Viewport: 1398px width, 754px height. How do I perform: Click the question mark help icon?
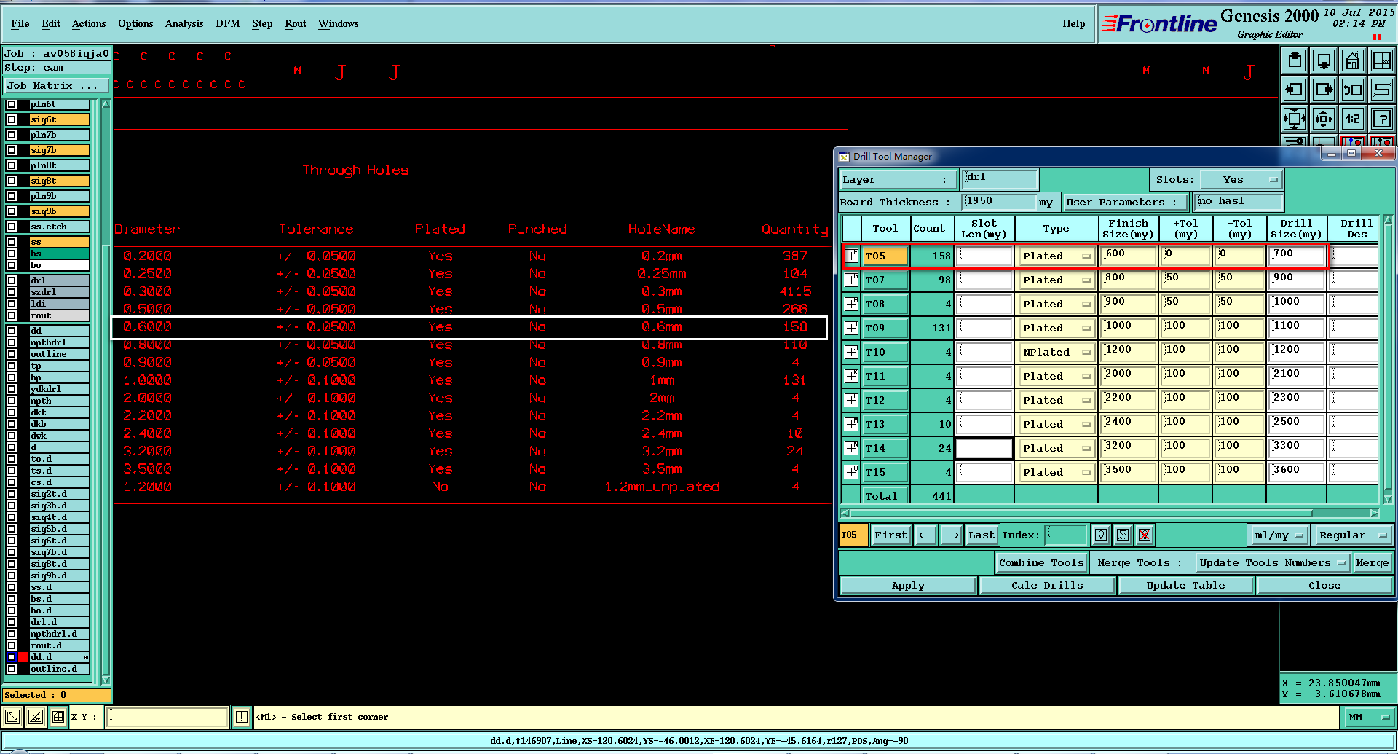1382,119
